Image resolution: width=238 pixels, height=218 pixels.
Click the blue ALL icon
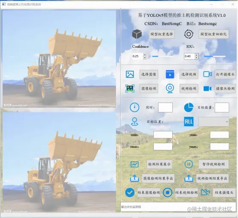[x=189, y=121]
